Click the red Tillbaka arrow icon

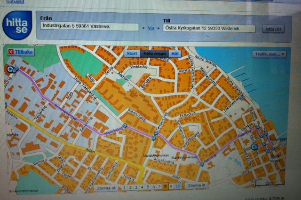point(11,52)
